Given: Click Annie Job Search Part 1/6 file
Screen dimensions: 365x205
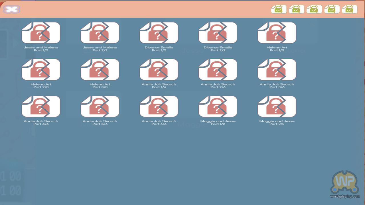Looking at the screenshot, I should click(x=159, y=69).
